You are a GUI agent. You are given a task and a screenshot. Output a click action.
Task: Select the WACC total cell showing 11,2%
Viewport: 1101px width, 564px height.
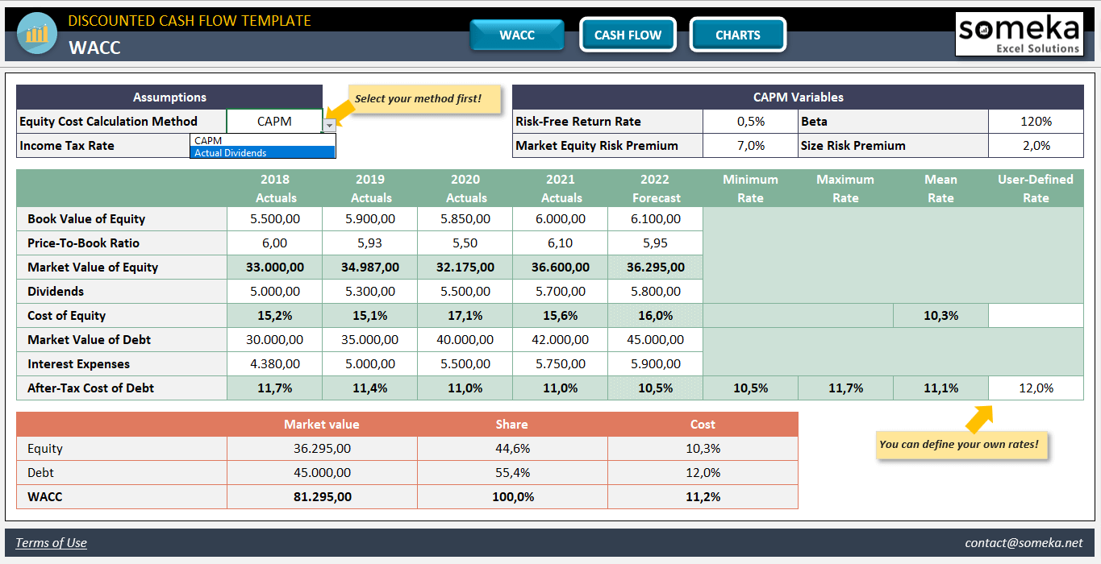pos(703,496)
